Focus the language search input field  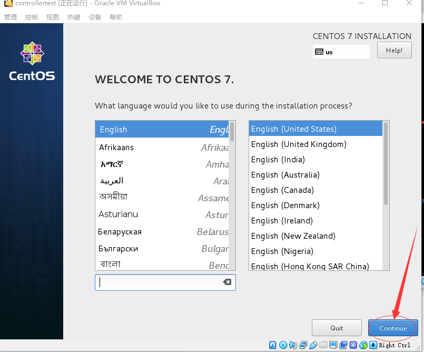point(165,282)
